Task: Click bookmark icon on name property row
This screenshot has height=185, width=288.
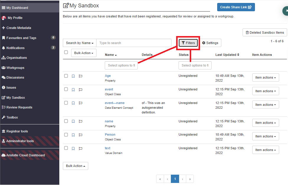Action: coord(73,121)
